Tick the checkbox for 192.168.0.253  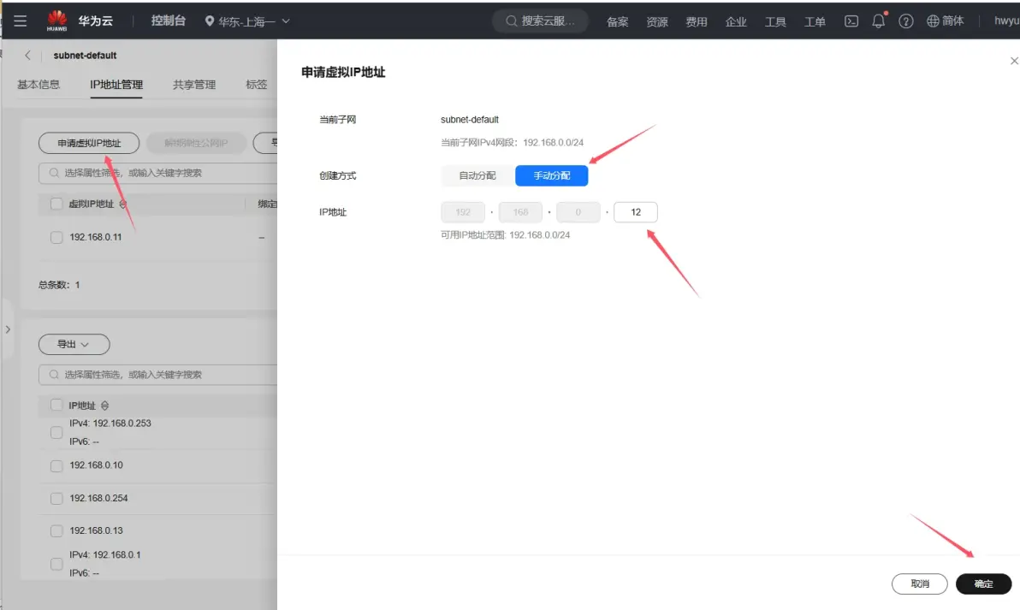click(x=56, y=432)
